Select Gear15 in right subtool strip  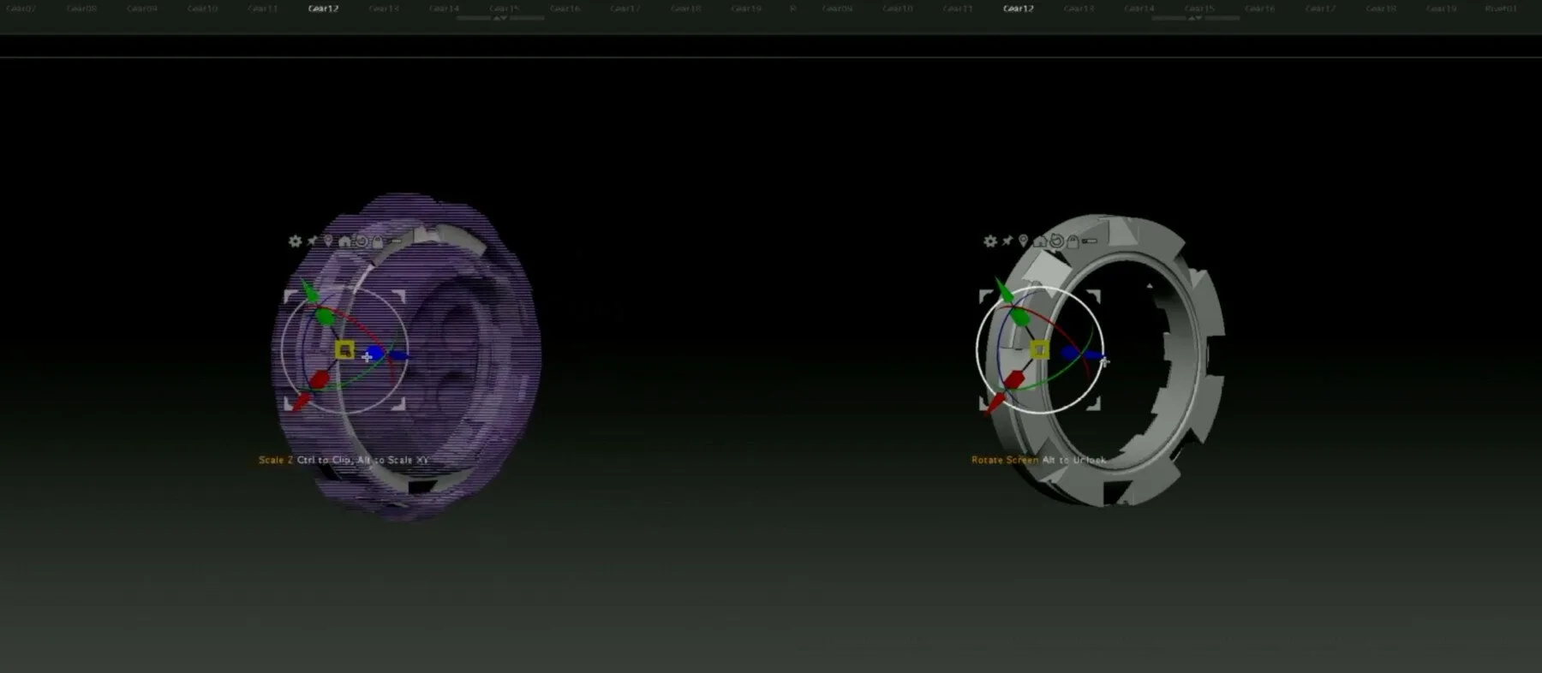click(x=1199, y=9)
